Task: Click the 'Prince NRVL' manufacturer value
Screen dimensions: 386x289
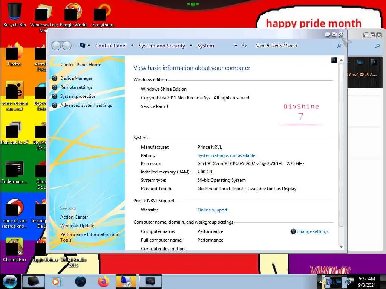Action: tap(210, 147)
